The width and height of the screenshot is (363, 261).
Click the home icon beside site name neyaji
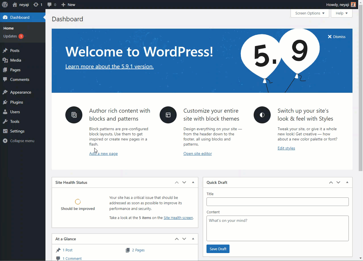coord(15,5)
